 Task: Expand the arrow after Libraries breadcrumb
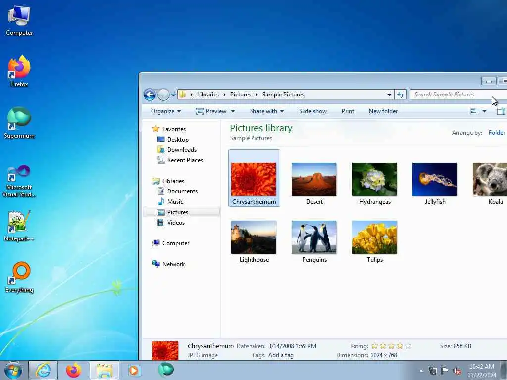tap(224, 95)
